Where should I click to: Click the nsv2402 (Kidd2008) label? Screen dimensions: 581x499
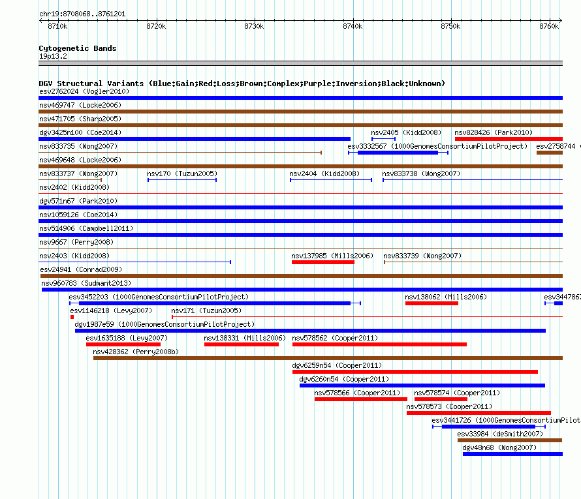pos(74,187)
